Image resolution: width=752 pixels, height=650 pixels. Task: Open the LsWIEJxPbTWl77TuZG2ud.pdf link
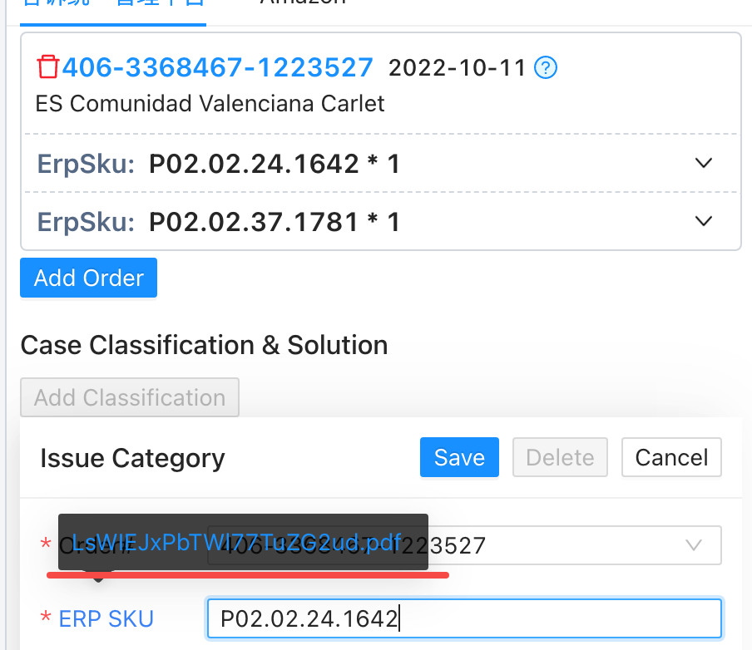pos(237,543)
